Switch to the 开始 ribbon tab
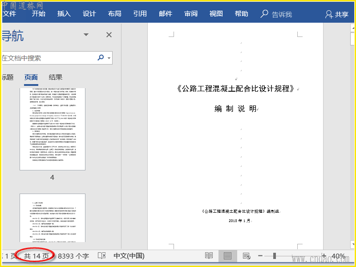Image resolution: width=356 pixels, height=267 pixels. click(x=38, y=14)
